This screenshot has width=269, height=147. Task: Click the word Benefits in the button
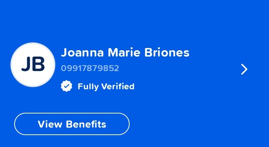click(x=86, y=124)
